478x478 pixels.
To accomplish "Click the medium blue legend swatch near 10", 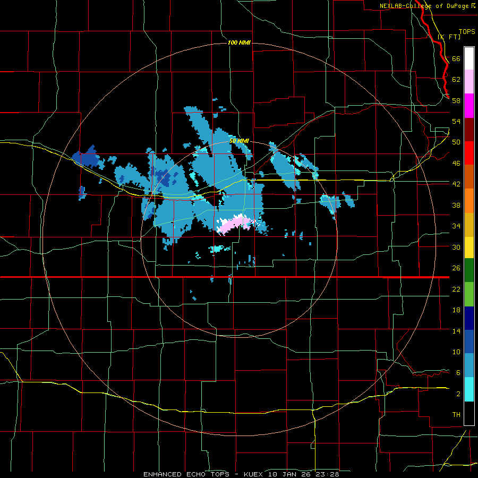I will [x=469, y=342].
